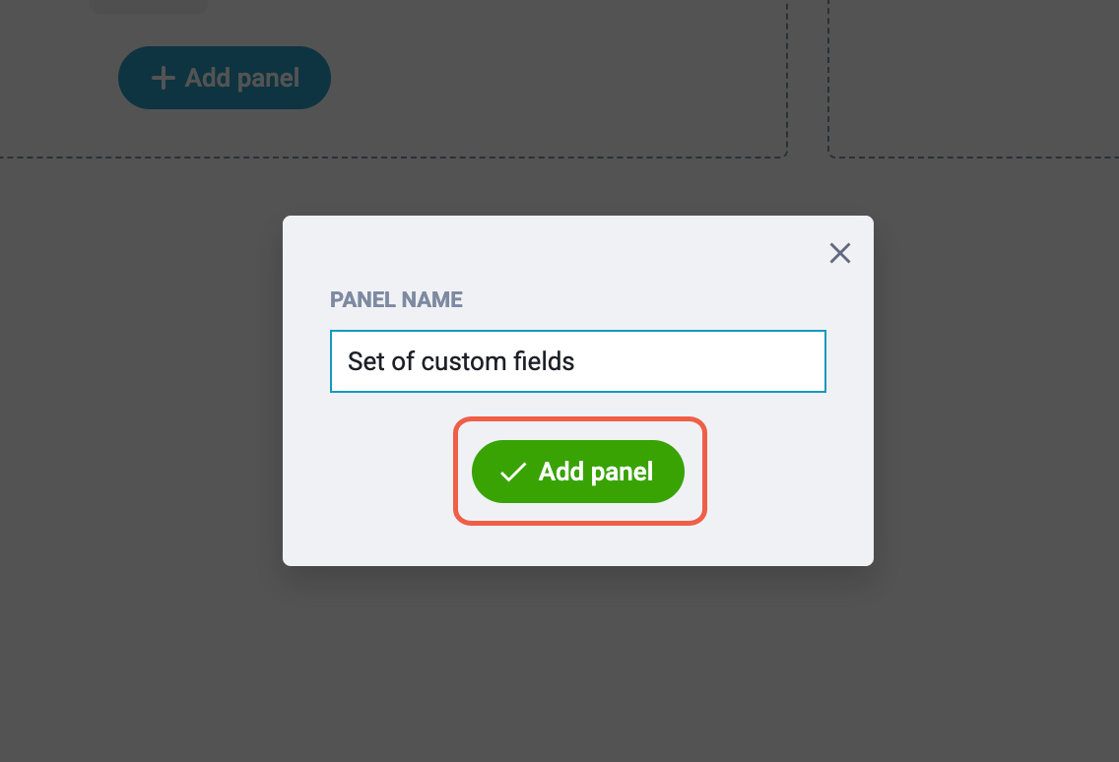
Task: Focus the Panel Name input field
Action: click(578, 361)
